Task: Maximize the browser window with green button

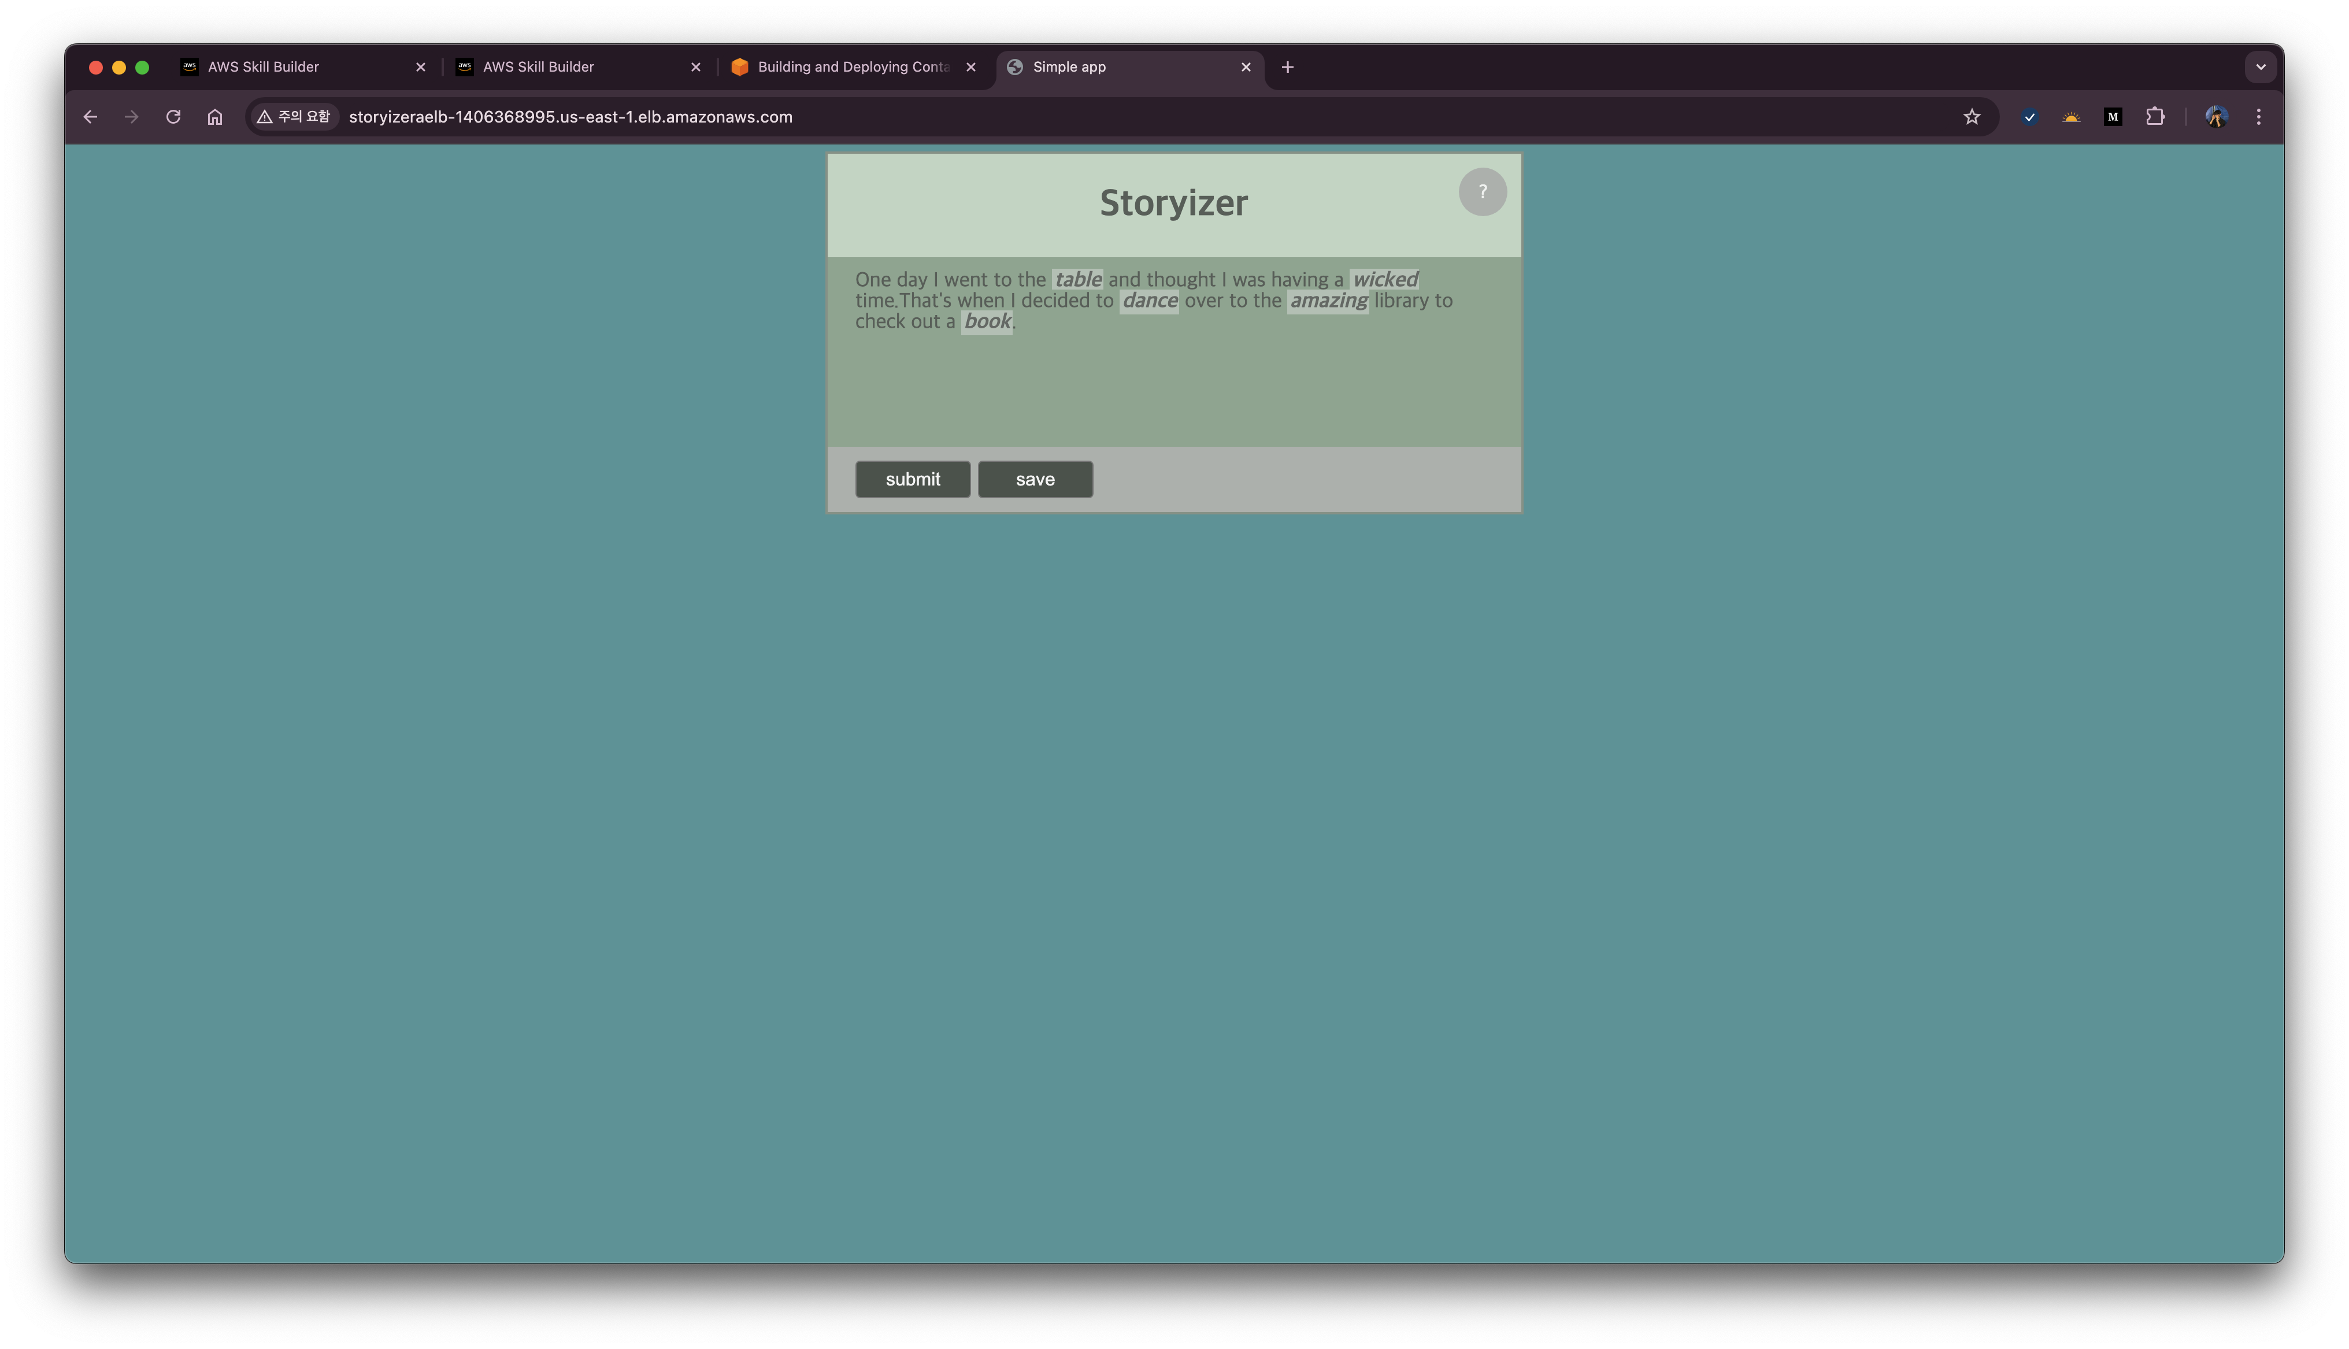Action: [x=142, y=66]
